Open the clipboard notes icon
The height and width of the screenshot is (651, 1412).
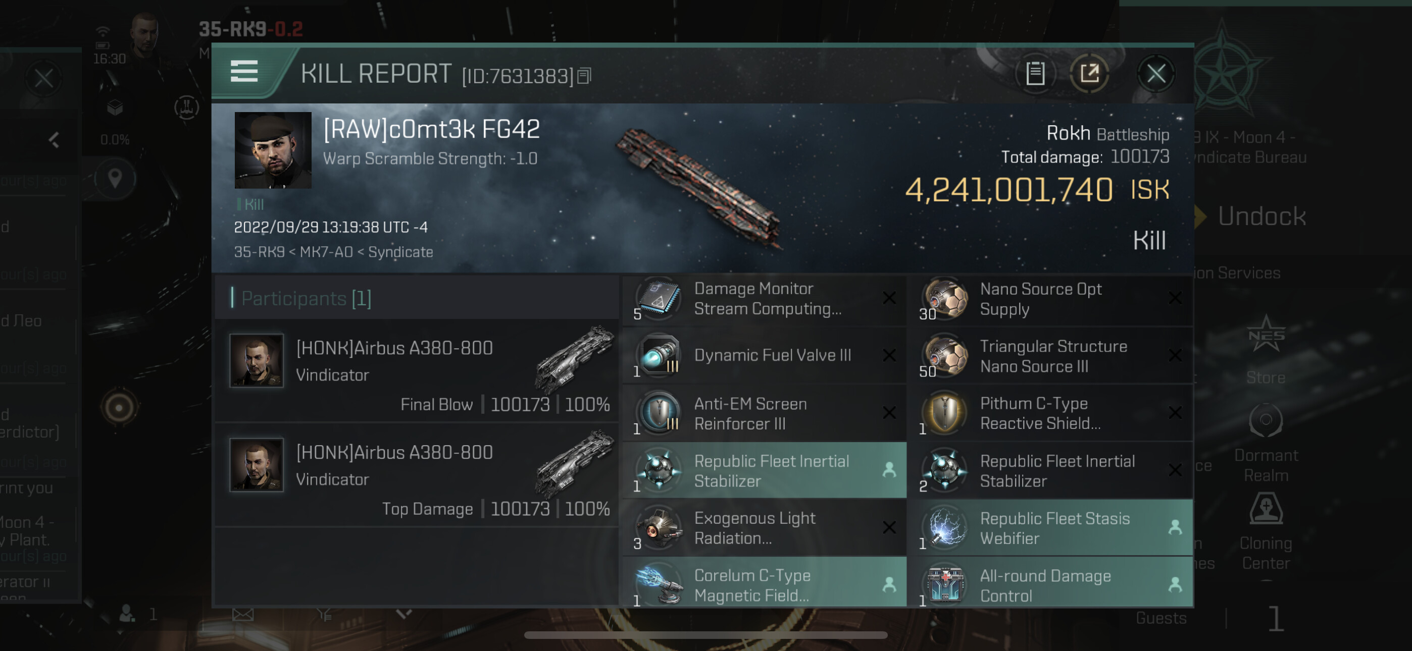pyautogui.click(x=1035, y=73)
